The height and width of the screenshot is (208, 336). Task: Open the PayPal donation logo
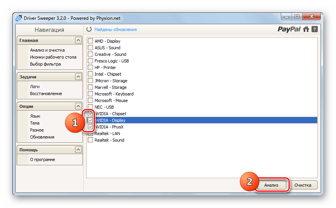pos(289,29)
